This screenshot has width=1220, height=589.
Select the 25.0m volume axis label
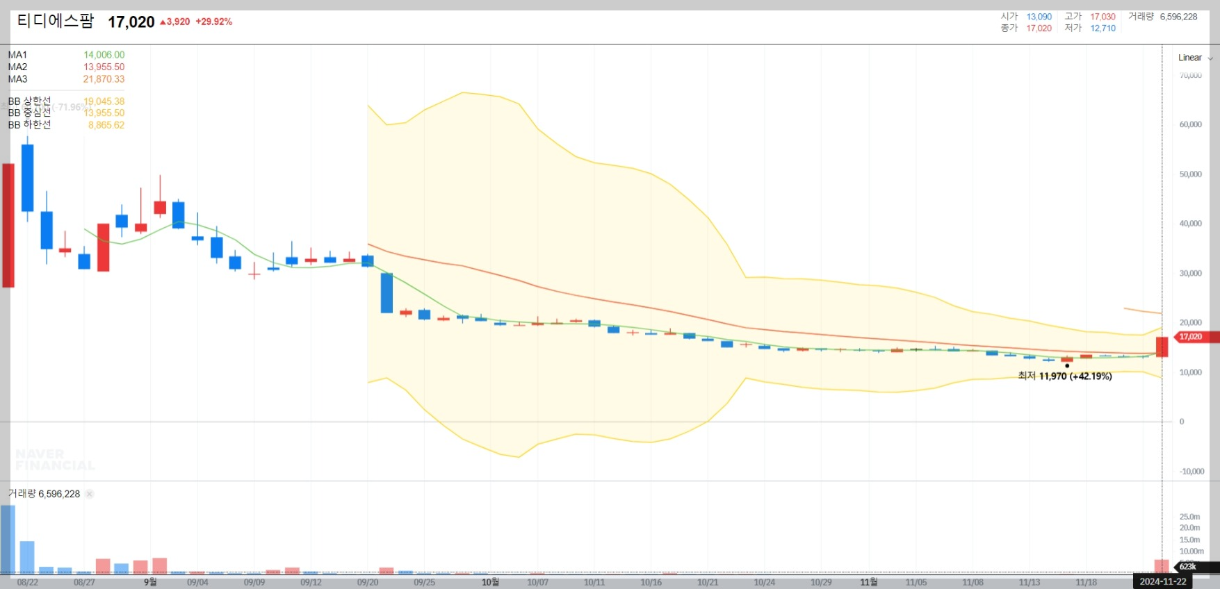pos(1190,517)
